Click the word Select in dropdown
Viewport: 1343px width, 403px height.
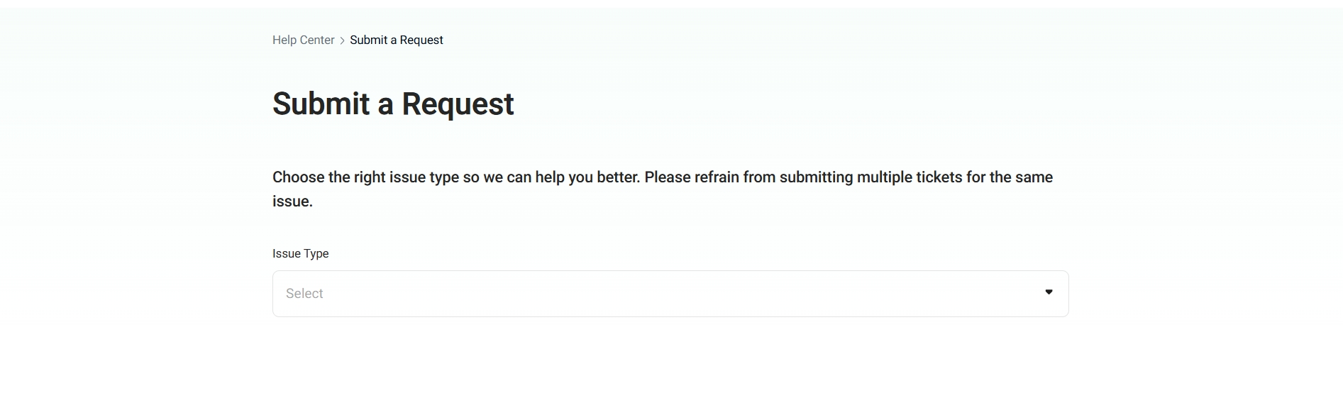pyautogui.click(x=304, y=294)
